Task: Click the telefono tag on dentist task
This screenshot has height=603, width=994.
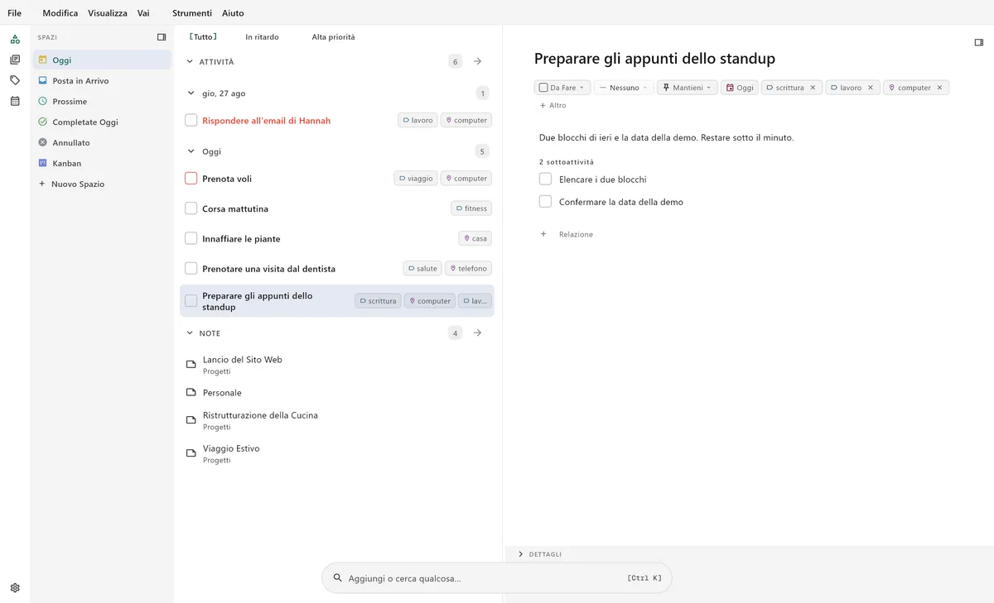Action: click(469, 268)
